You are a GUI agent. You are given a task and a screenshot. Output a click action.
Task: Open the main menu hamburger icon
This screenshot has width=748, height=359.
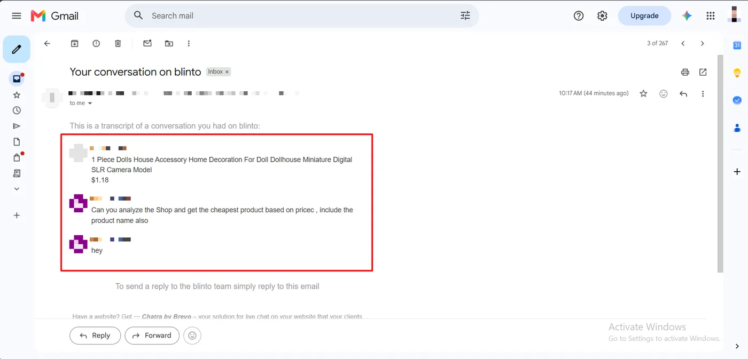tap(17, 16)
